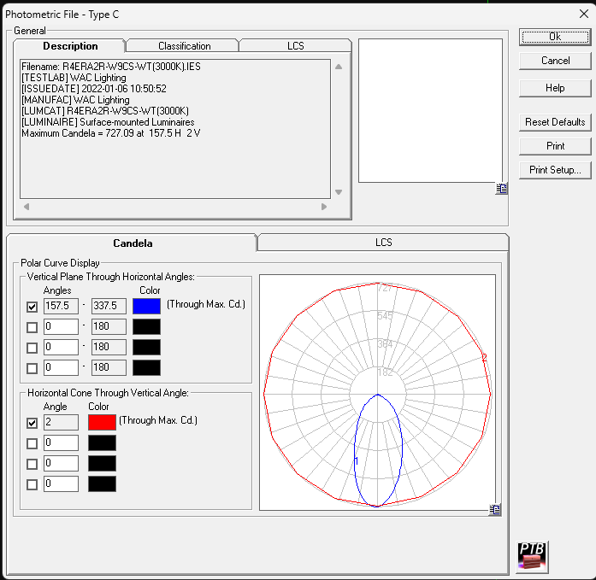This screenshot has height=580, width=596.
Task: Open the lower LCS tab
Action: coord(383,243)
